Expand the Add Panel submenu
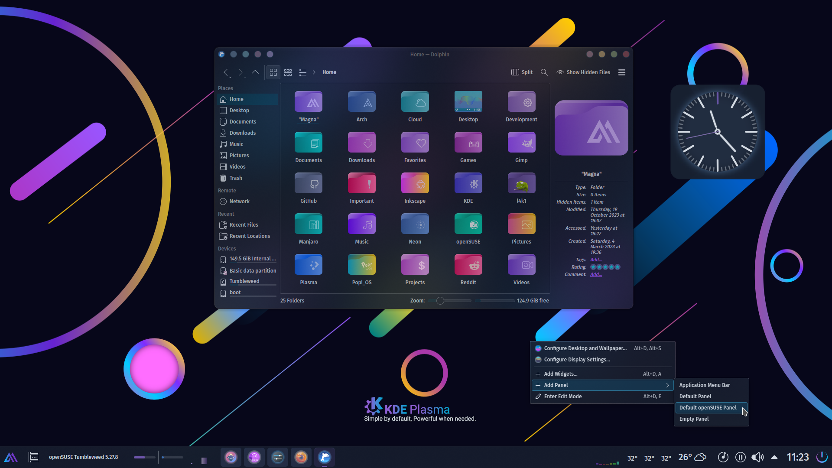The height and width of the screenshot is (468, 832). [x=602, y=385]
